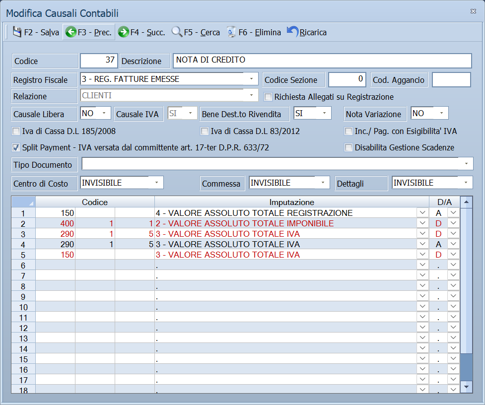Screen dimensions: 485x405
Task: Enable Richiesta Allegati su Registrazione
Action: (268, 97)
